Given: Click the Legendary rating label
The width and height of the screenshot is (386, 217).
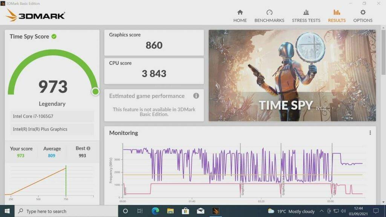Looking at the screenshot, I should pyautogui.click(x=52, y=104).
